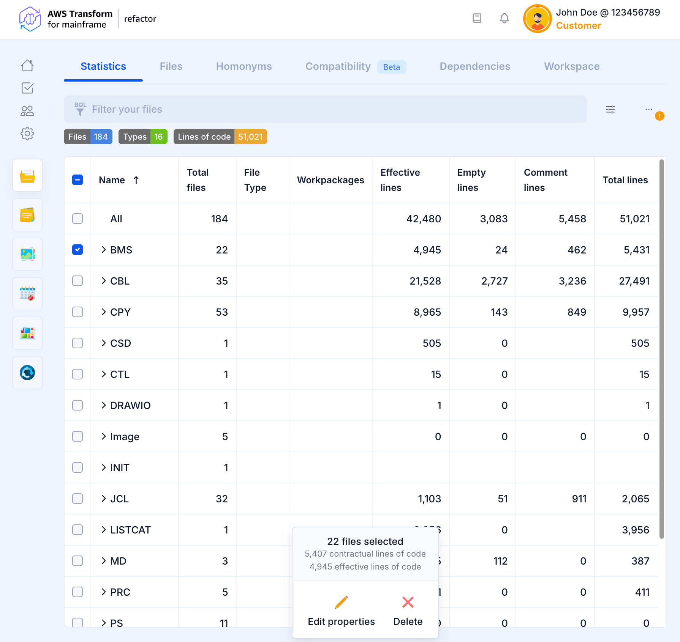
Task: Switch to the Homonyms tab
Action: 244,66
